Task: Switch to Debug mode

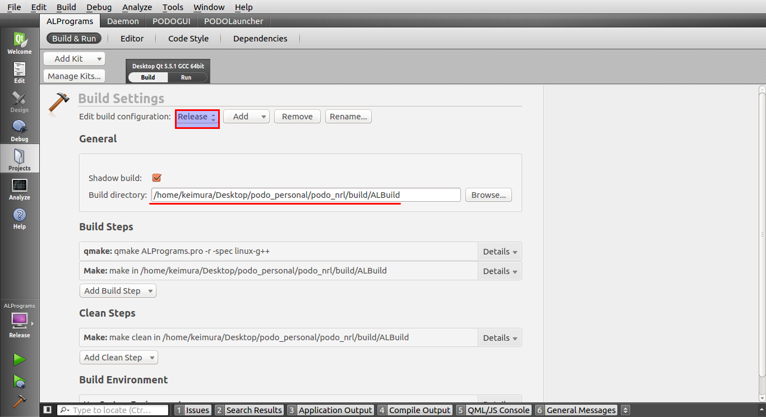Action: 20,131
